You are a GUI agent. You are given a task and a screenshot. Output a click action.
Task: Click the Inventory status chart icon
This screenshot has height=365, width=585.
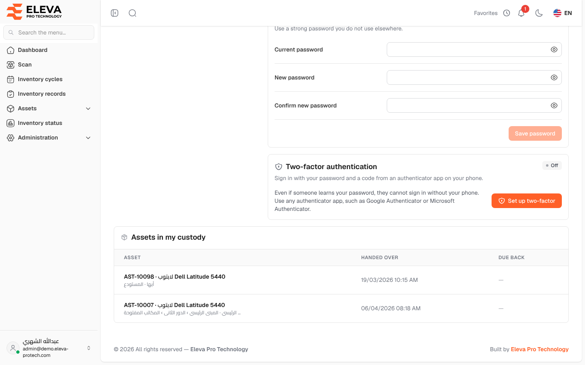click(x=11, y=123)
